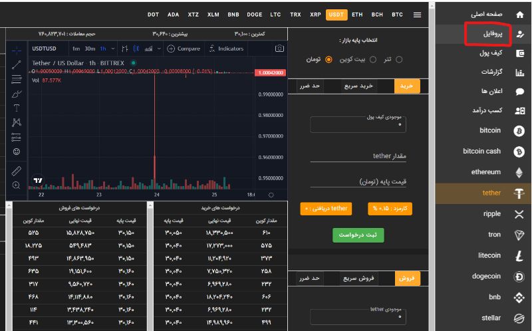532x331 pixels.
Task: Click the tether T icon
Action: pyautogui.click(x=519, y=193)
